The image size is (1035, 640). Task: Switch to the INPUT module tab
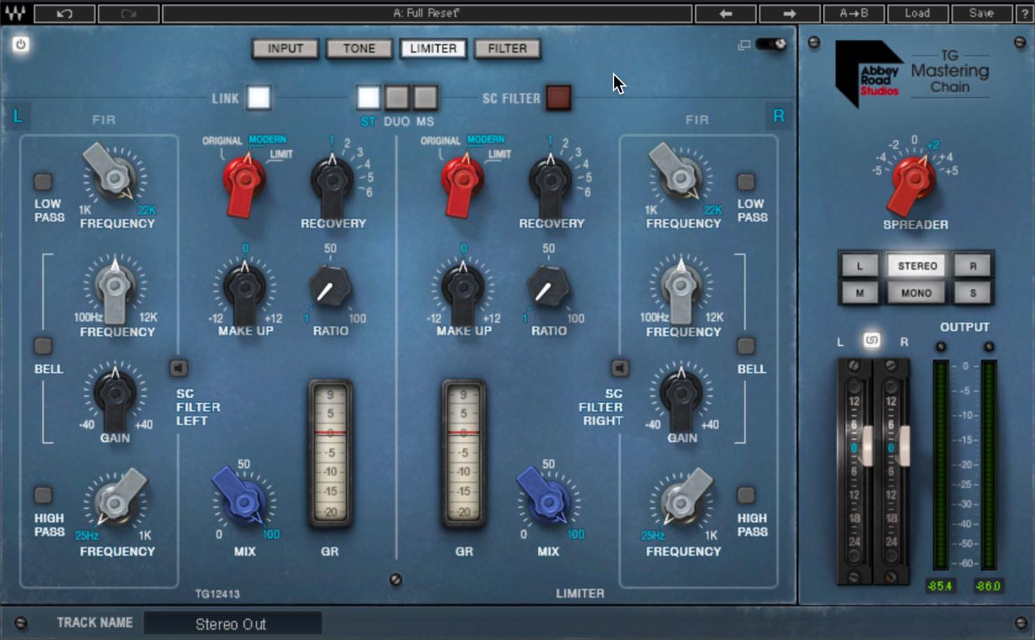click(x=285, y=48)
